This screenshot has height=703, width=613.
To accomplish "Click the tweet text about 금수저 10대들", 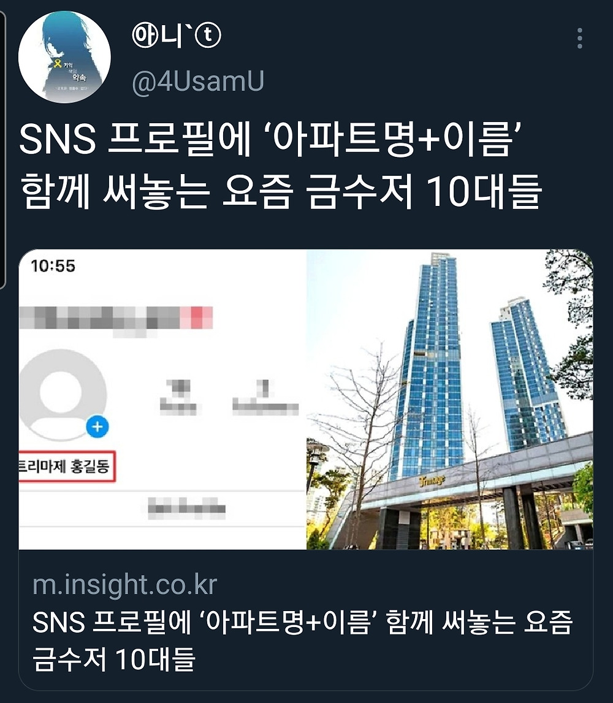I will click(x=281, y=165).
